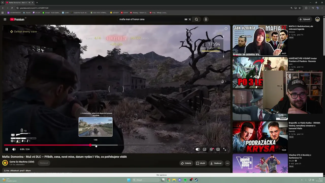The width and height of the screenshot is (325, 183).
Task: Open the Game Ex Machina channel avatar
Action: click(x=5, y=163)
